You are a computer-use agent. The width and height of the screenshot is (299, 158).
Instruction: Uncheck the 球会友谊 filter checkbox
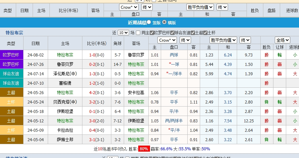(x=172, y=33)
